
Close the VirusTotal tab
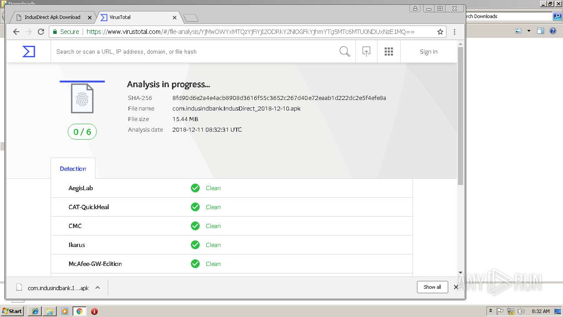click(175, 18)
